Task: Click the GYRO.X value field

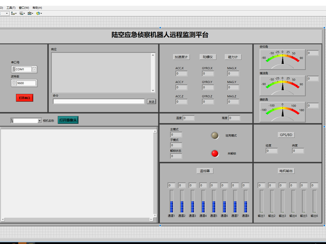Action: [208, 73]
